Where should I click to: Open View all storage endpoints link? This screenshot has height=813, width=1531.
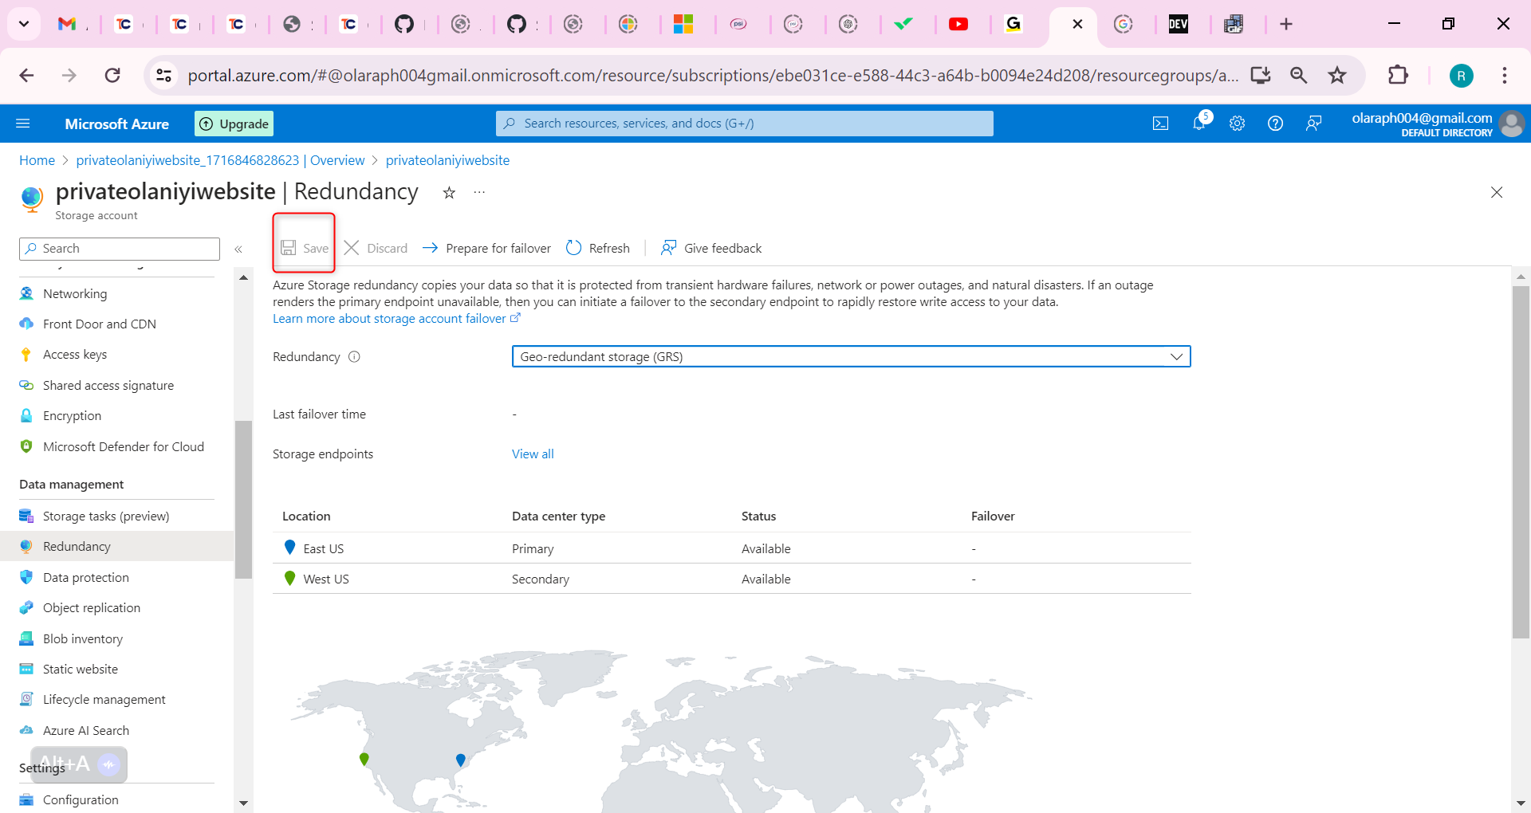[x=532, y=454]
